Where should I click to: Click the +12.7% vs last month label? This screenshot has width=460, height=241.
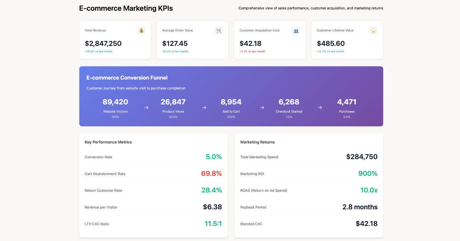point(330,51)
